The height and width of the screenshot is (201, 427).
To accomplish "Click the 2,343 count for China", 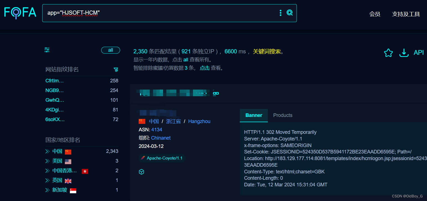I will [x=112, y=151].
